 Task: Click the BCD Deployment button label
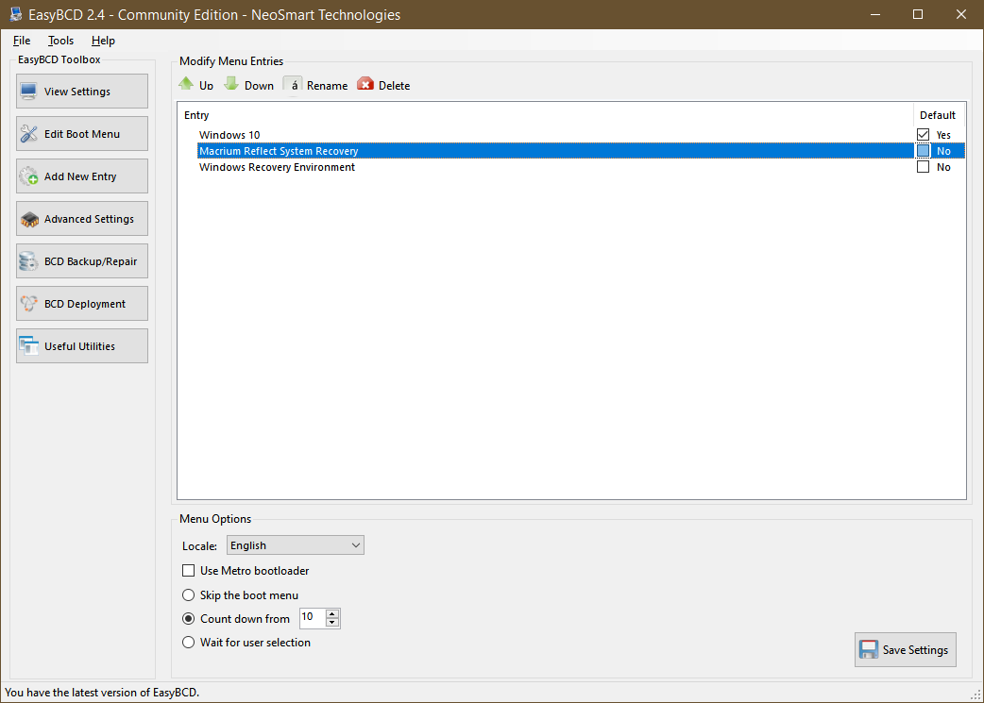click(x=85, y=304)
